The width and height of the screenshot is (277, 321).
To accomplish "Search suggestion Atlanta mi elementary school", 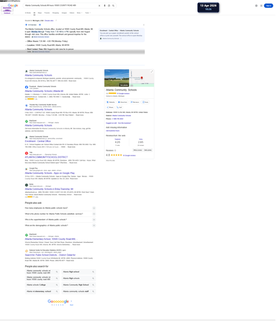I will click(x=42, y=291).
